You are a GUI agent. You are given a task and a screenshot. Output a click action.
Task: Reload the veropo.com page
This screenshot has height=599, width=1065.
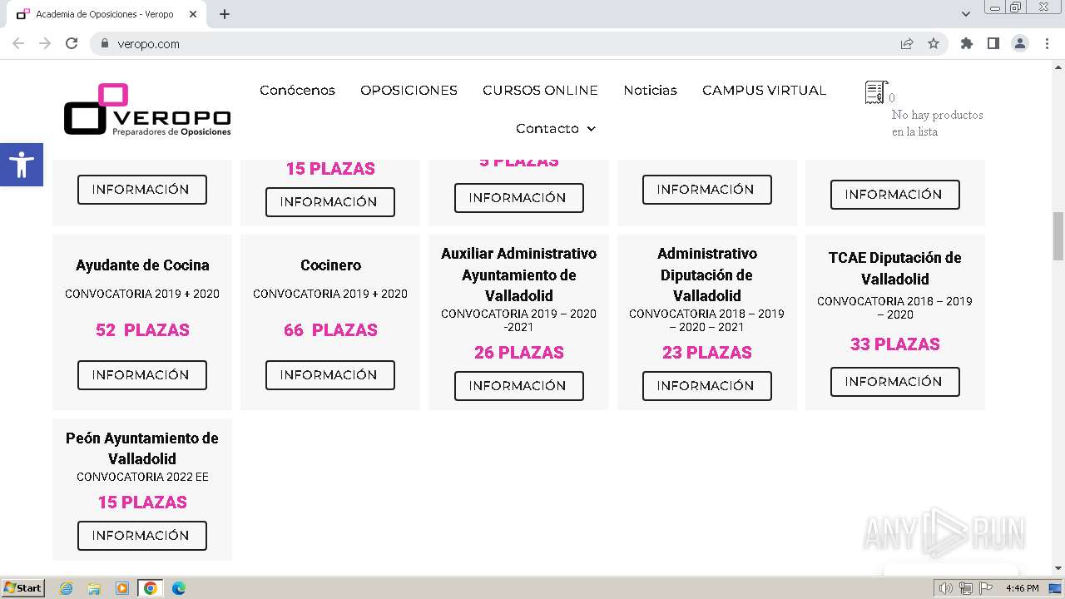tap(72, 44)
